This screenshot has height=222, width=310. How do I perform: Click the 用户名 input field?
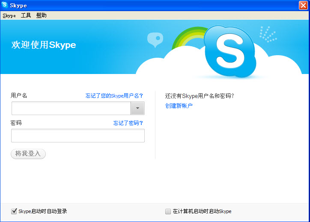coord(71,108)
